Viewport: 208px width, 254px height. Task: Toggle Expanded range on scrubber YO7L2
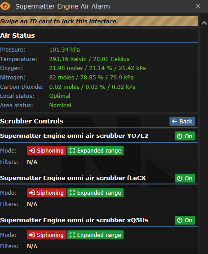95,150
